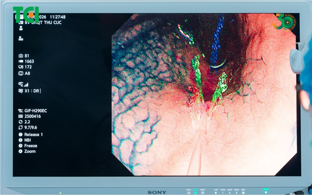Click the signal strength bars icon

26,85
